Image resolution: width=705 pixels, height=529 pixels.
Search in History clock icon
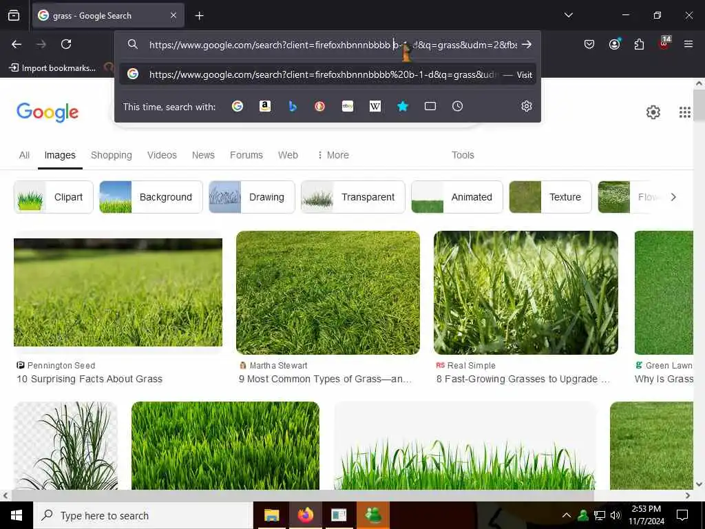(457, 106)
